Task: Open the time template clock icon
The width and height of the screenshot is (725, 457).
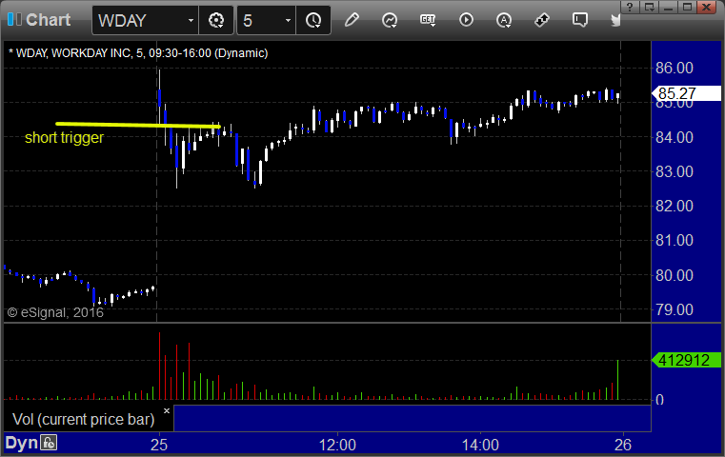Action: tap(313, 20)
